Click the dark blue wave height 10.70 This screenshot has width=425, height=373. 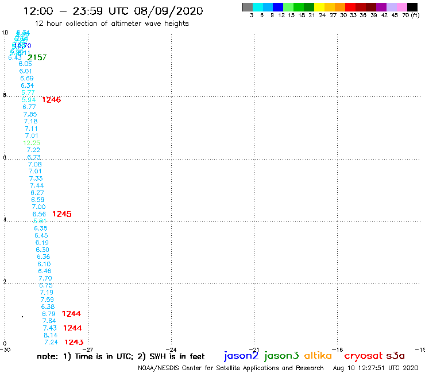pos(22,46)
